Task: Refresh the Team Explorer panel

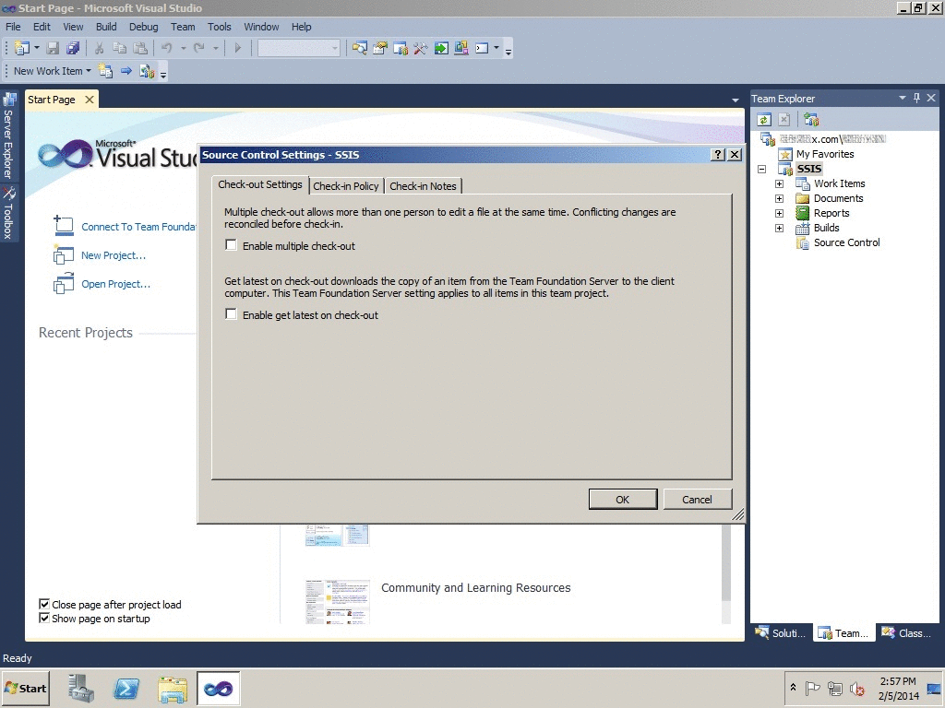Action: click(x=764, y=119)
